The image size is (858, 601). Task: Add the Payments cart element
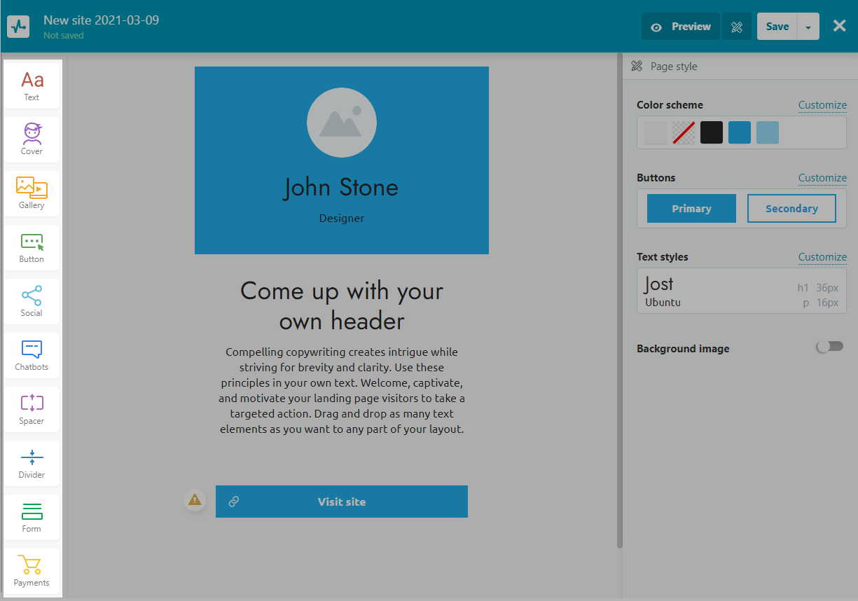tap(32, 572)
